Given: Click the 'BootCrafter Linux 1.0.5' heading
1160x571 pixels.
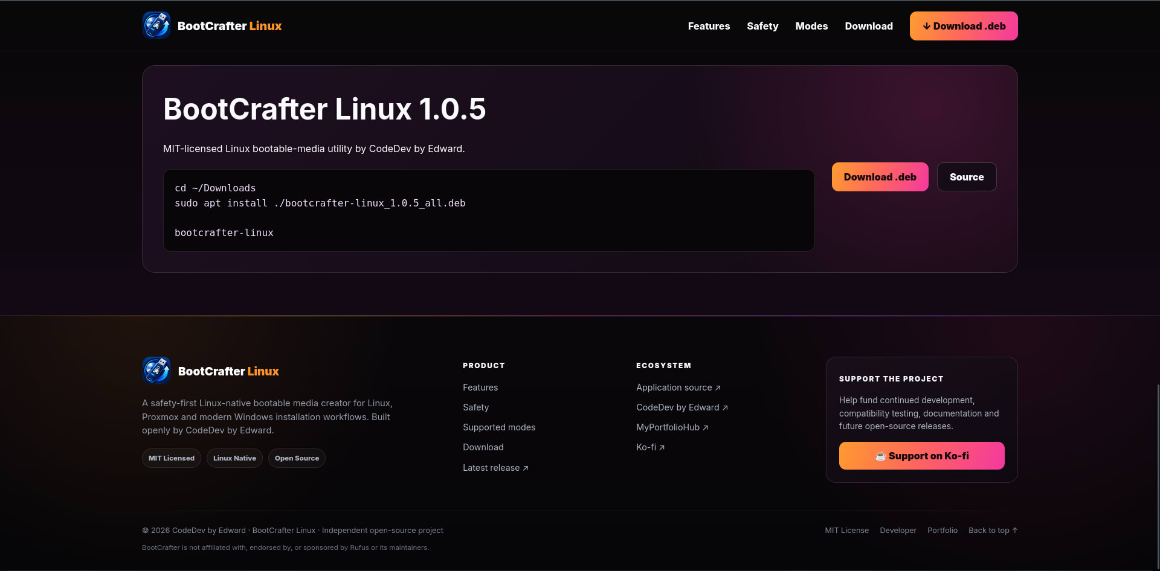Looking at the screenshot, I should pyautogui.click(x=324, y=109).
